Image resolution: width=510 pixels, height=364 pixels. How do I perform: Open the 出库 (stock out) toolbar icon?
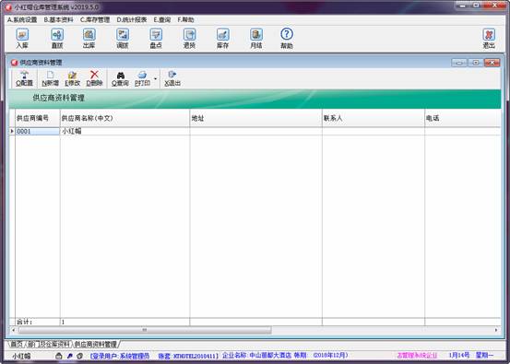89,39
